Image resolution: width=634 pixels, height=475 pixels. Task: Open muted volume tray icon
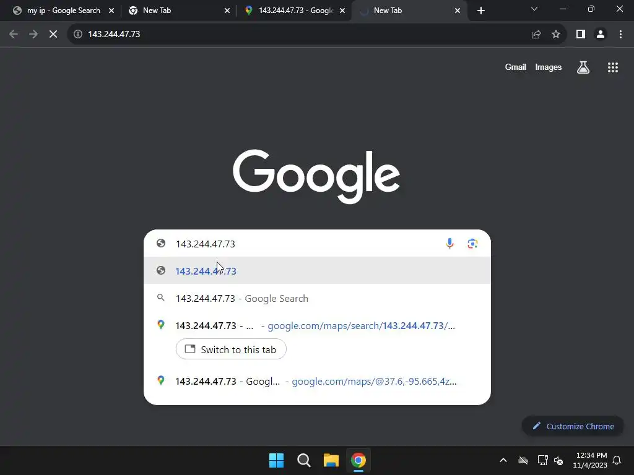point(559,460)
